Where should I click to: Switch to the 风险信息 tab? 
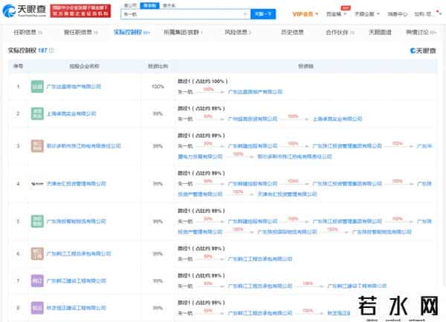pyautogui.click(x=238, y=33)
